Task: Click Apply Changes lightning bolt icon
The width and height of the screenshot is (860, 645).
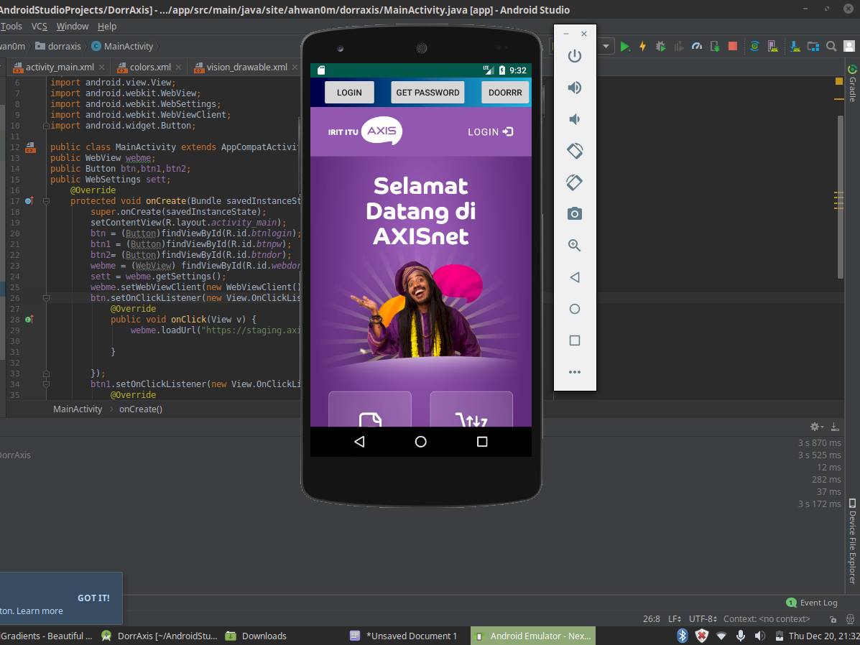Action: [642, 47]
